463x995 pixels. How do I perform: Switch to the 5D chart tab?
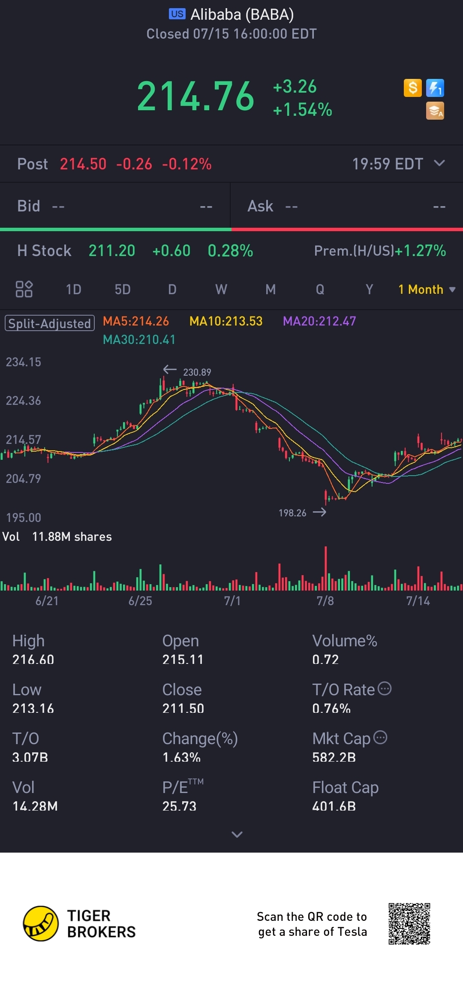tap(123, 289)
